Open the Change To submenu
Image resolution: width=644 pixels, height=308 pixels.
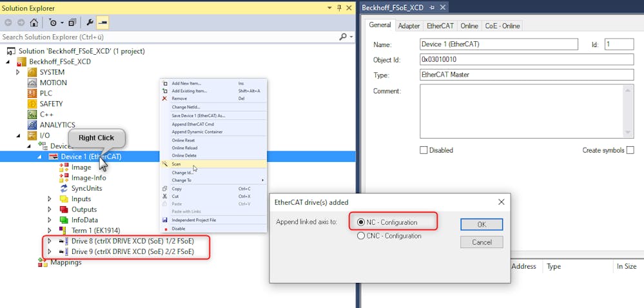tap(213, 180)
